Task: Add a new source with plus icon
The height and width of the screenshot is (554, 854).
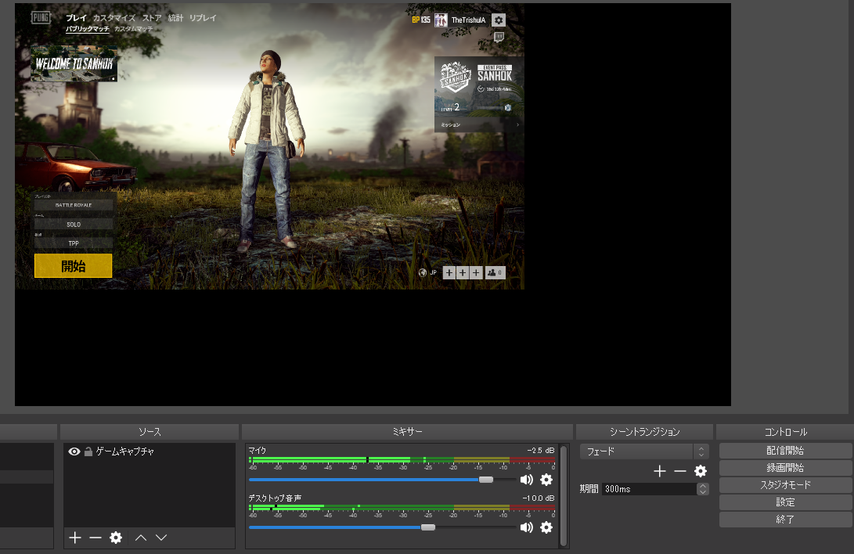Action: coord(75,538)
